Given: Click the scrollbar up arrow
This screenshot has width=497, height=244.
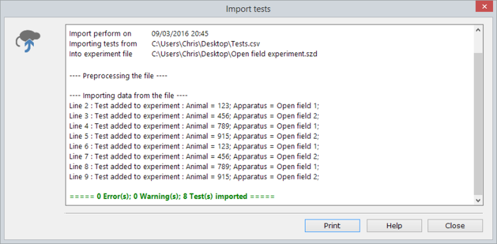Looking at the screenshot, I should (x=478, y=30).
